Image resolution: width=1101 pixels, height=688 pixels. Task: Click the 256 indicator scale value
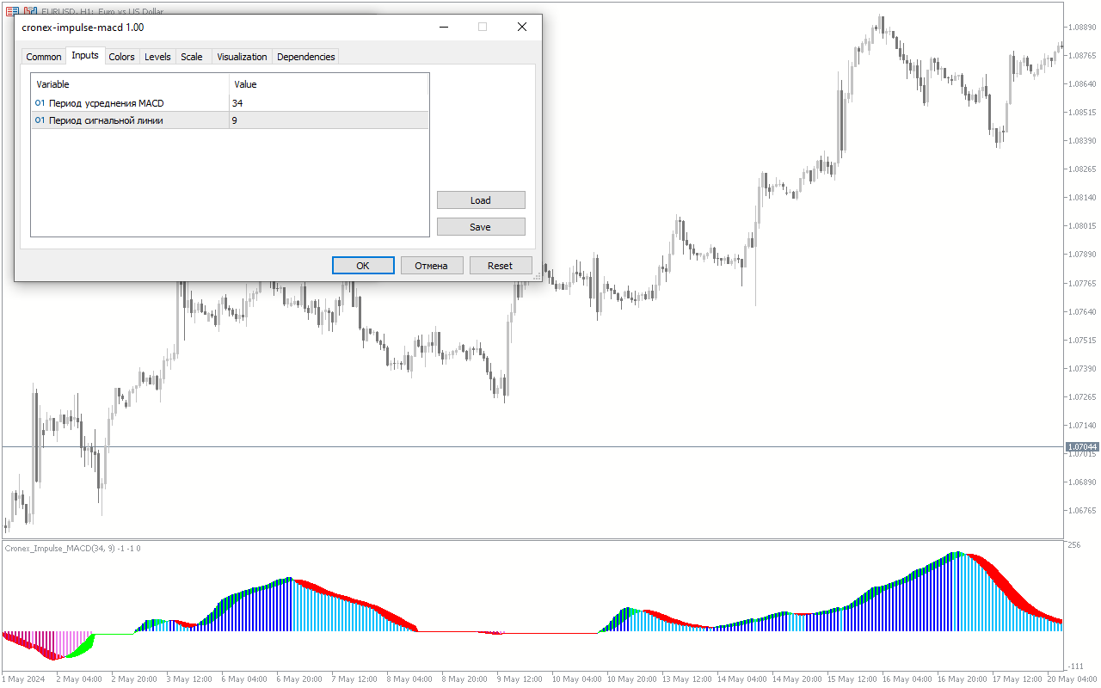[x=1073, y=545]
